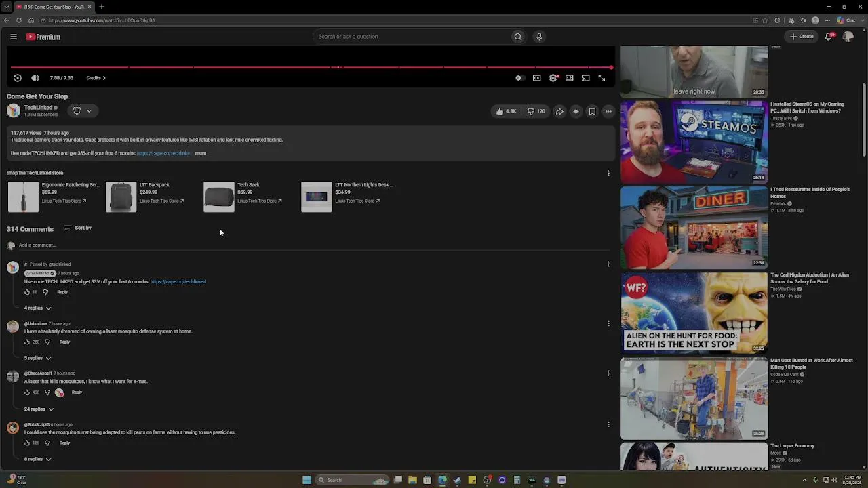Open the Carl Higdon Abduction video thumbnail
The image size is (868, 488).
(694, 313)
